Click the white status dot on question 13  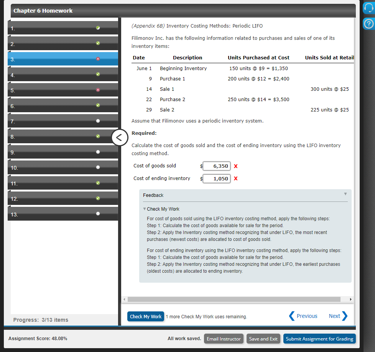point(98,214)
